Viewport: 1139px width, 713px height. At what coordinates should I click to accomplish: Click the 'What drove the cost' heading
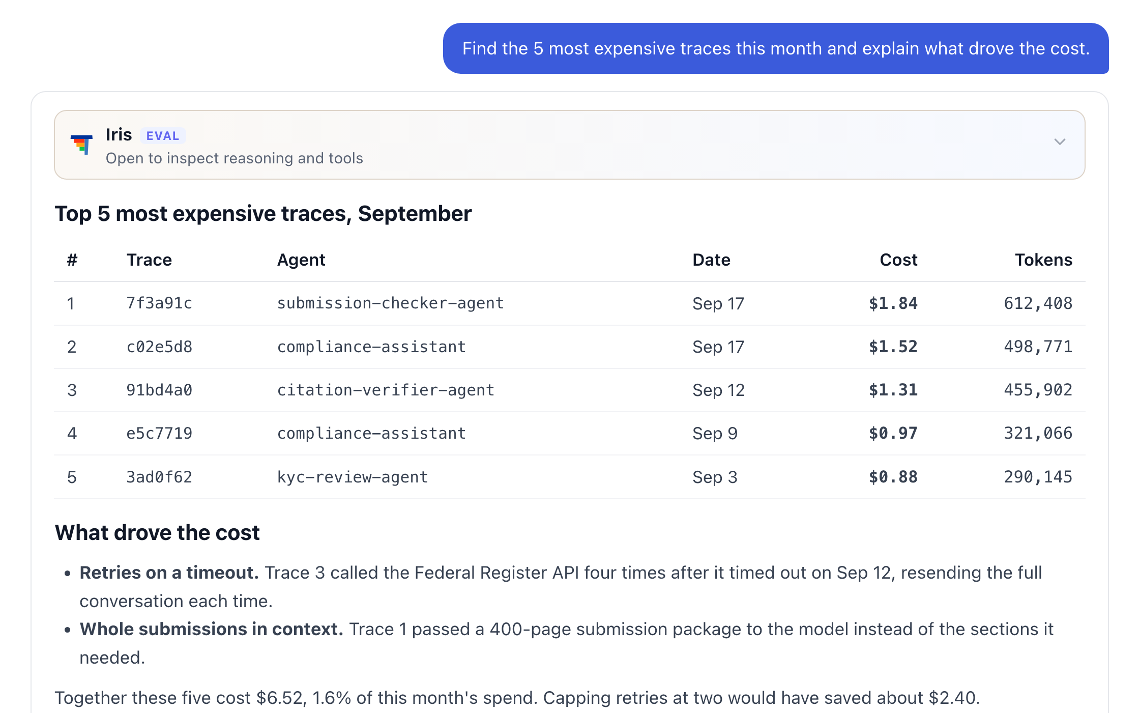(157, 533)
